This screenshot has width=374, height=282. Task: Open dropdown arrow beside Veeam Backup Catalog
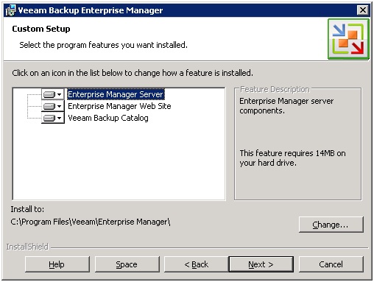59,118
